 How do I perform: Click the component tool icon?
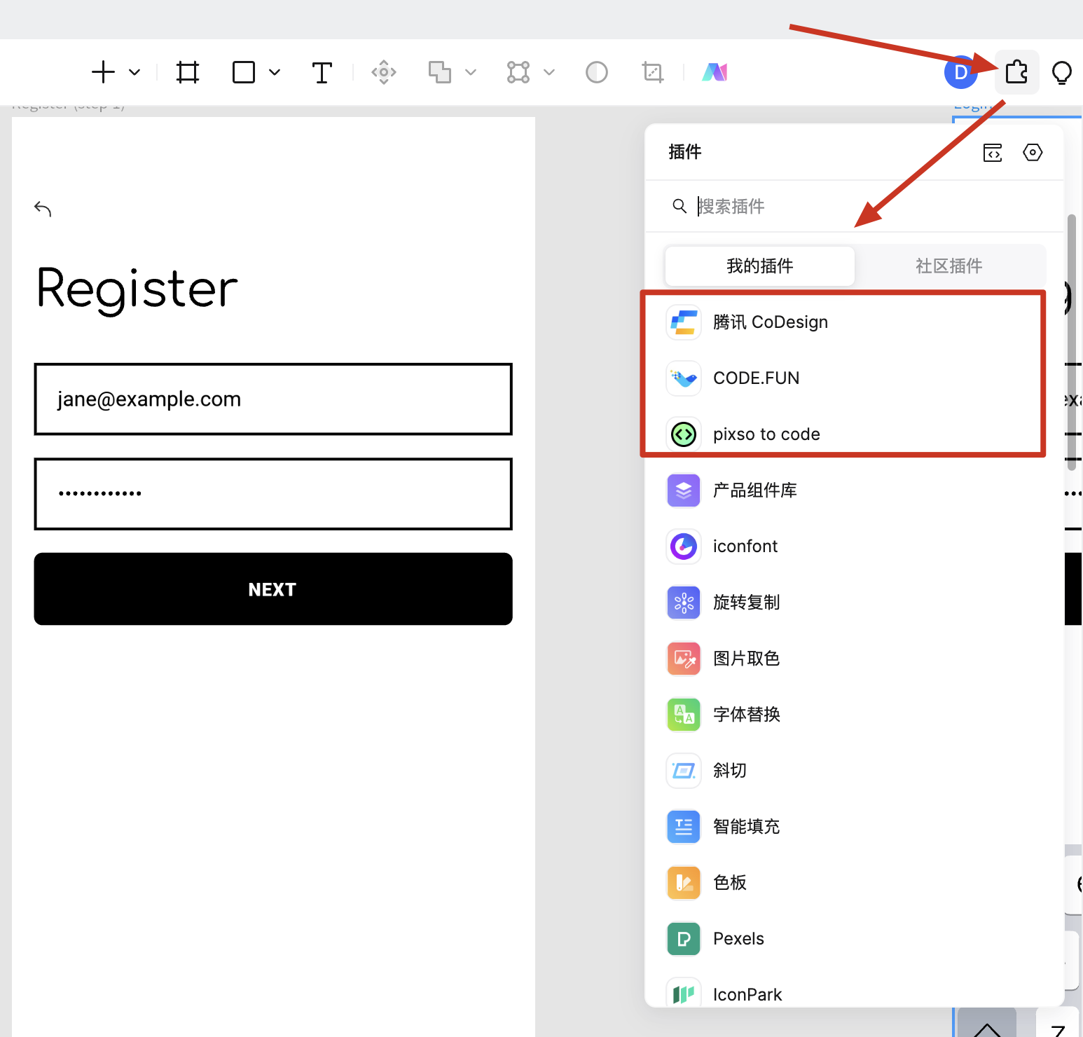point(384,72)
